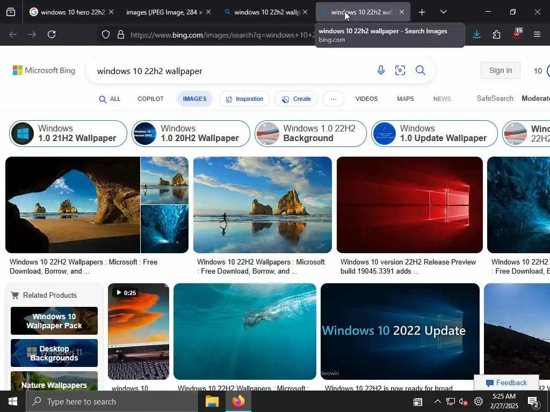Start voice search with microphone icon
This screenshot has width=550, height=412.
click(x=381, y=70)
